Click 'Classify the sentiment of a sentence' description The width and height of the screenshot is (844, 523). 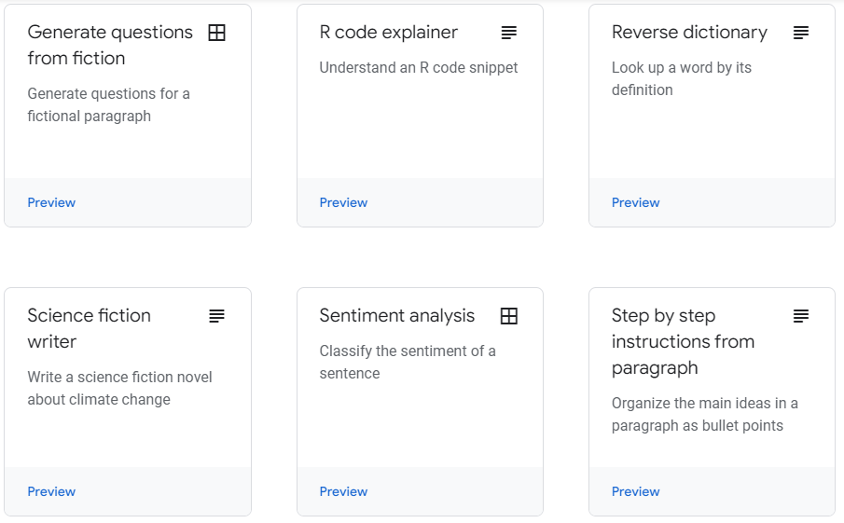click(408, 362)
